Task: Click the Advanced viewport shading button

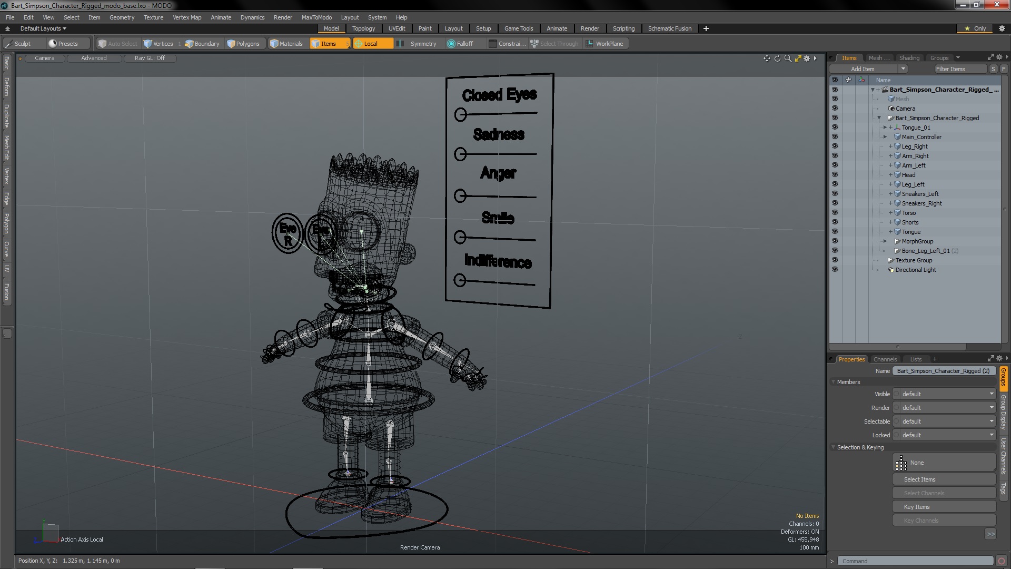Action: (94, 58)
